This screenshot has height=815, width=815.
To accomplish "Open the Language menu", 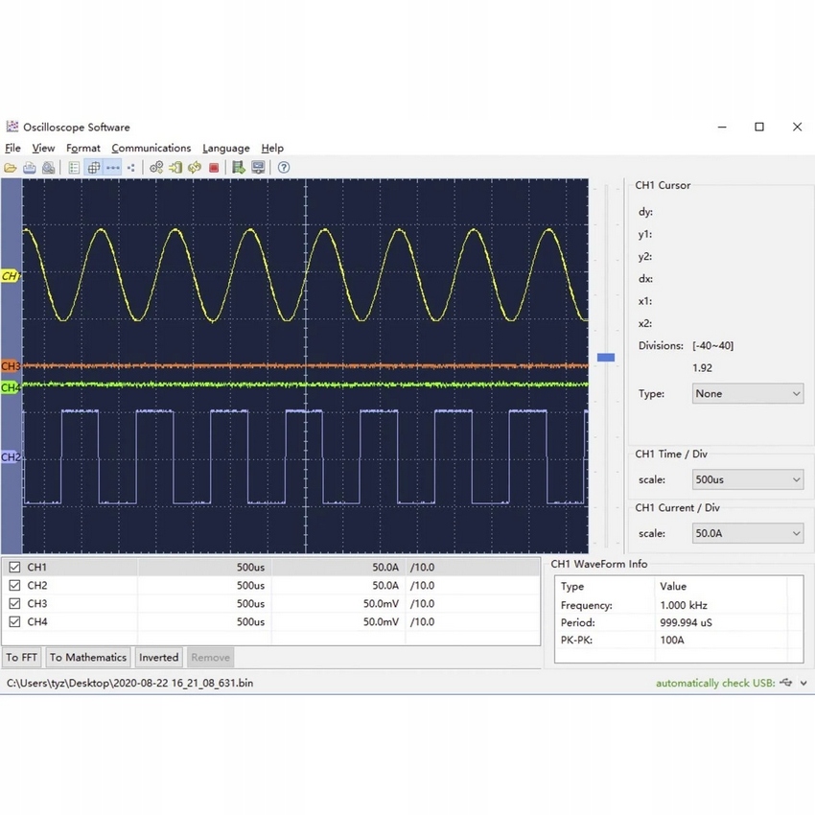I will point(226,149).
